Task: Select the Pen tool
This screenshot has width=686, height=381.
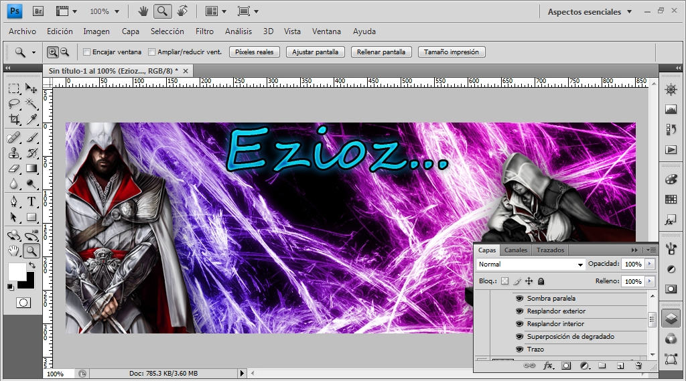Action: [x=14, y=202]
